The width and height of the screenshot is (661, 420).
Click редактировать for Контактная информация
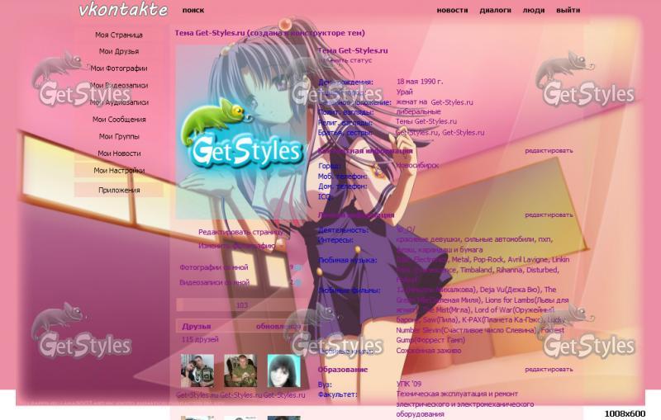(549, 151)
